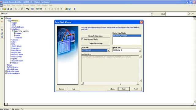
Task: Click the Open folder toolbar icon
Action: (x=5, y=9)
